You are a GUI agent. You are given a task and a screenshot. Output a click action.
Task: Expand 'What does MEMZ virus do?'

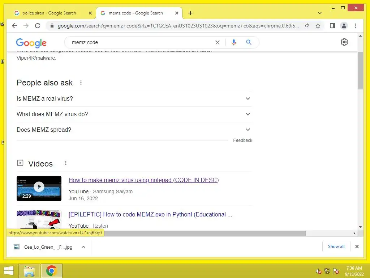pos(134,114)
